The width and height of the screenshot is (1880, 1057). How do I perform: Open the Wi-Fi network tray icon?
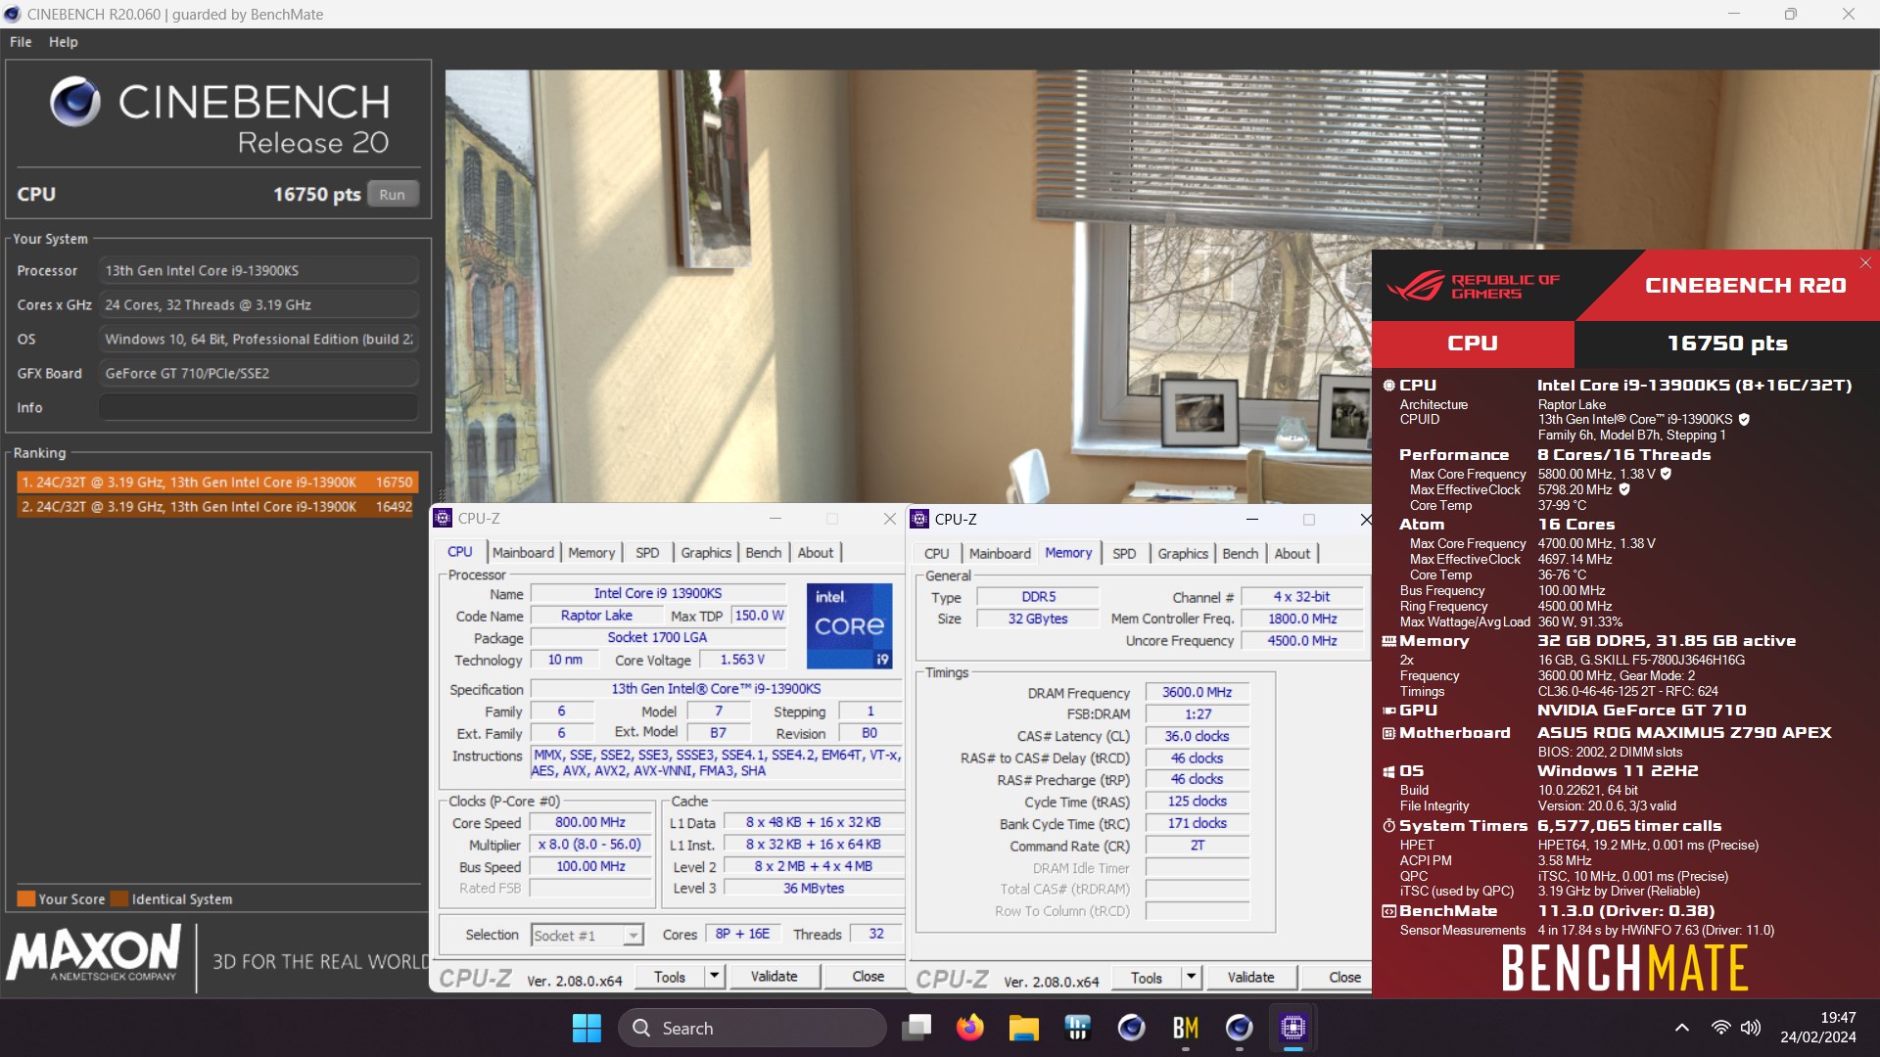[1720, 1028]
